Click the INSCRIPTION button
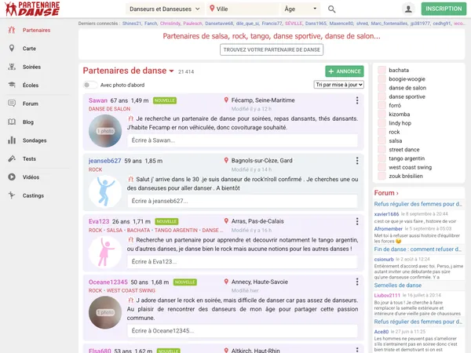Viewport: 471px width, 353px height. [x=444, y=9]
